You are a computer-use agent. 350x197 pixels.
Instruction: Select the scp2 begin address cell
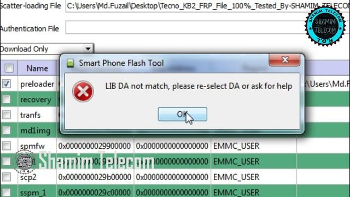(95, 177)
